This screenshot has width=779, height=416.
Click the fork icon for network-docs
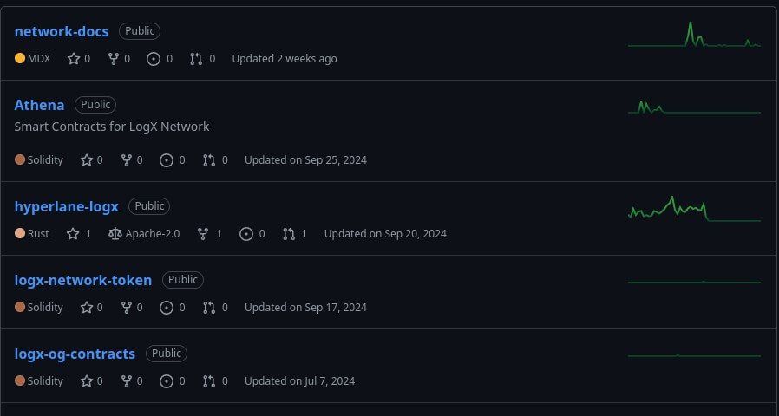click(113, 59)
